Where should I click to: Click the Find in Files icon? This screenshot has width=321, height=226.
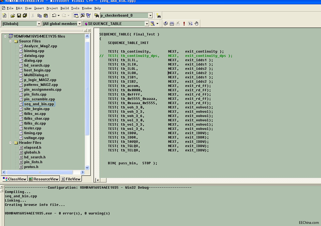97,16
